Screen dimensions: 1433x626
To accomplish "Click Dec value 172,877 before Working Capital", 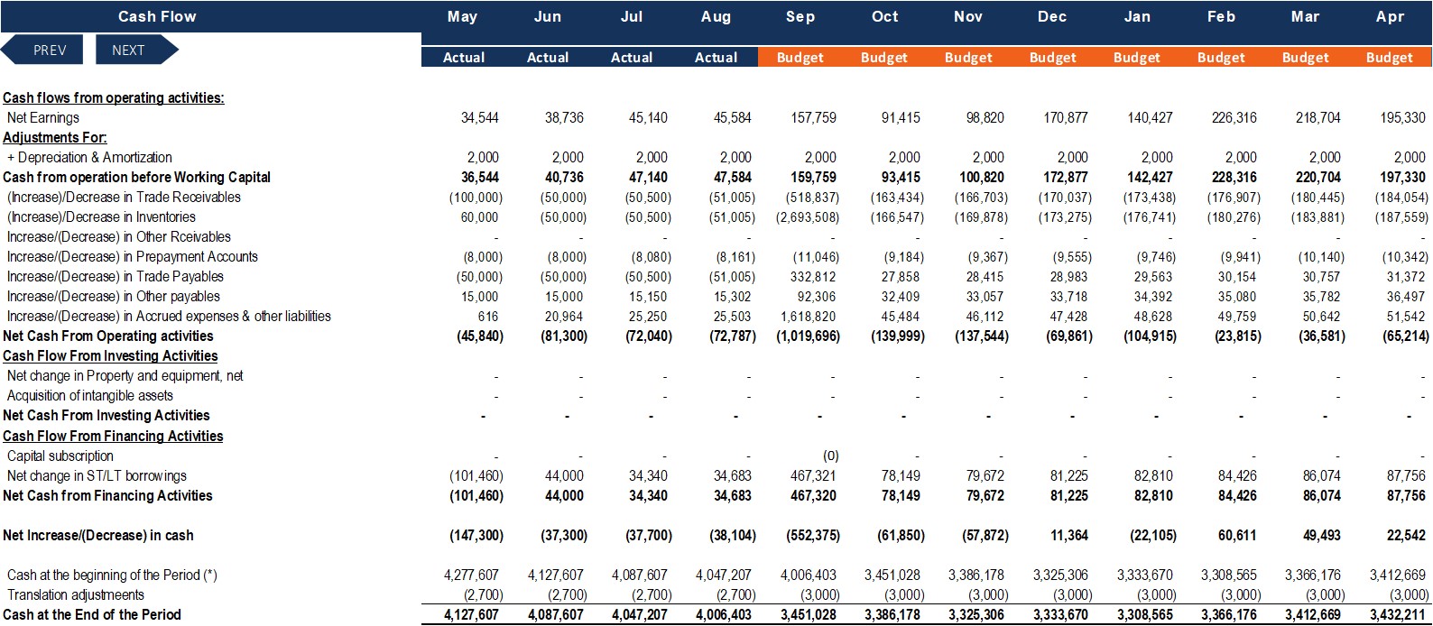I will (1066, 177).
